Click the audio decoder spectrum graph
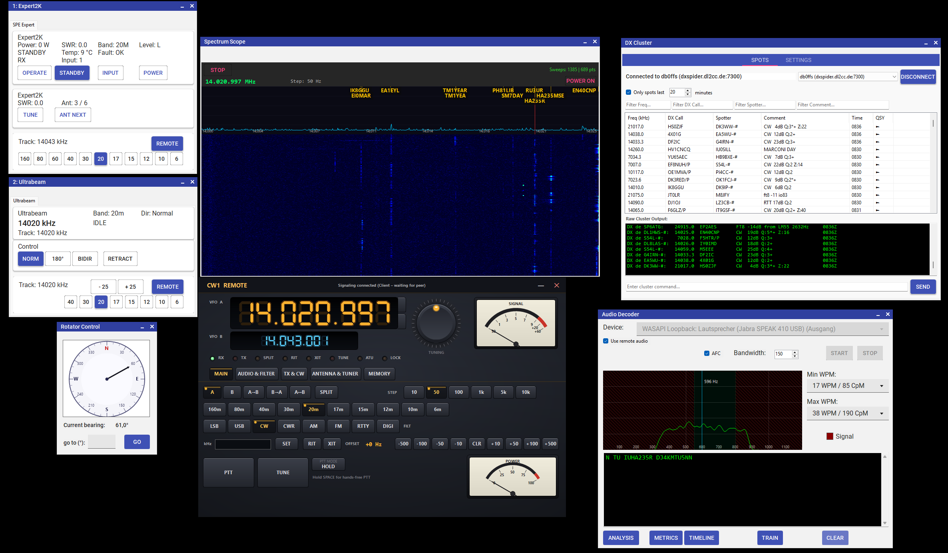Image resolution: width=948 pixels, height=553 pixels. pyautogui.click(x=702, y=410)
